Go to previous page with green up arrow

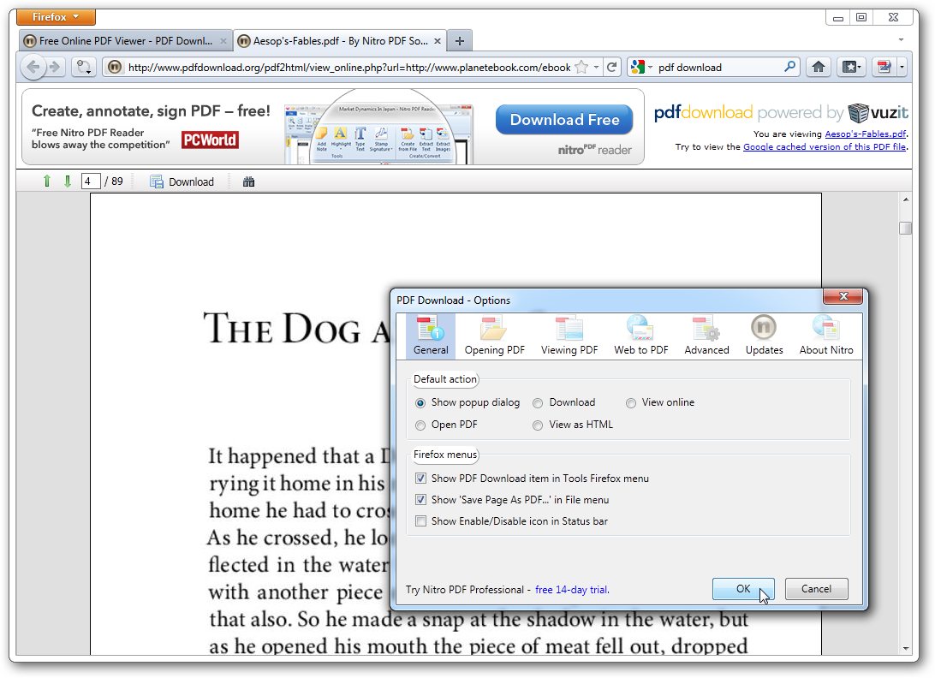click(47, 181)
